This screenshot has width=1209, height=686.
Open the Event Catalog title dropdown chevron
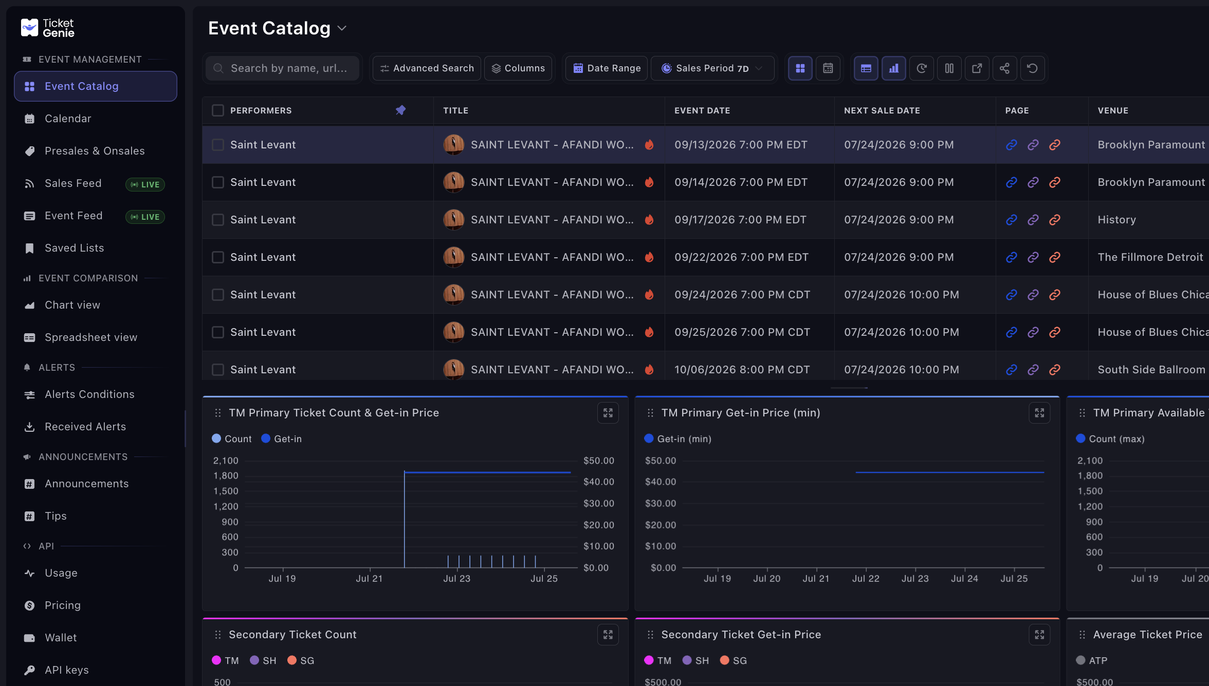pos(342,29)
